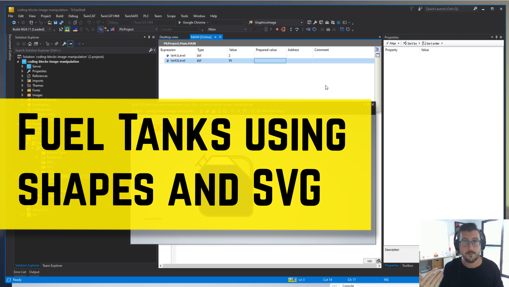Screen dimensions: 509x287
Task: Click the Collapse All icon in Solution Explorer
Action: (x=56, y=44)
